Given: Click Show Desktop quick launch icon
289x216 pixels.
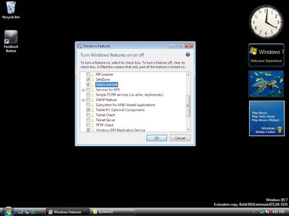Looking at the screenshot, I should (x=20, y=212).
